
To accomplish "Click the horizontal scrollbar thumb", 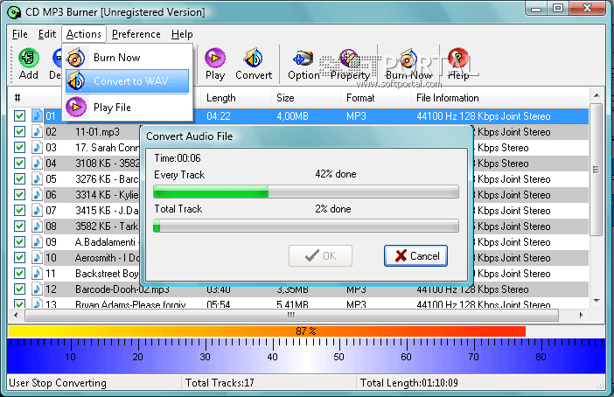I will pos(292,315).
